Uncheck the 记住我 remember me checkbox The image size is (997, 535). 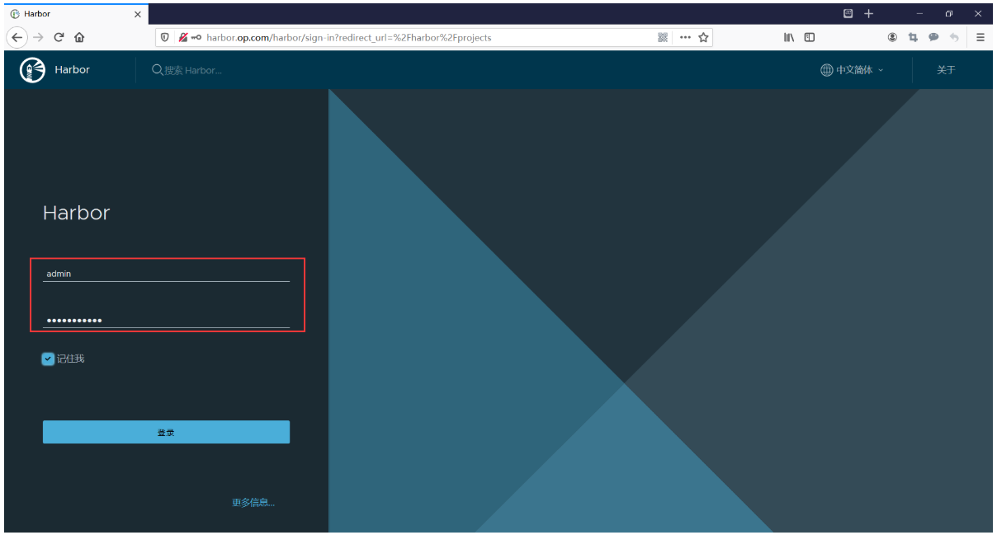click(x=48, y=359)
